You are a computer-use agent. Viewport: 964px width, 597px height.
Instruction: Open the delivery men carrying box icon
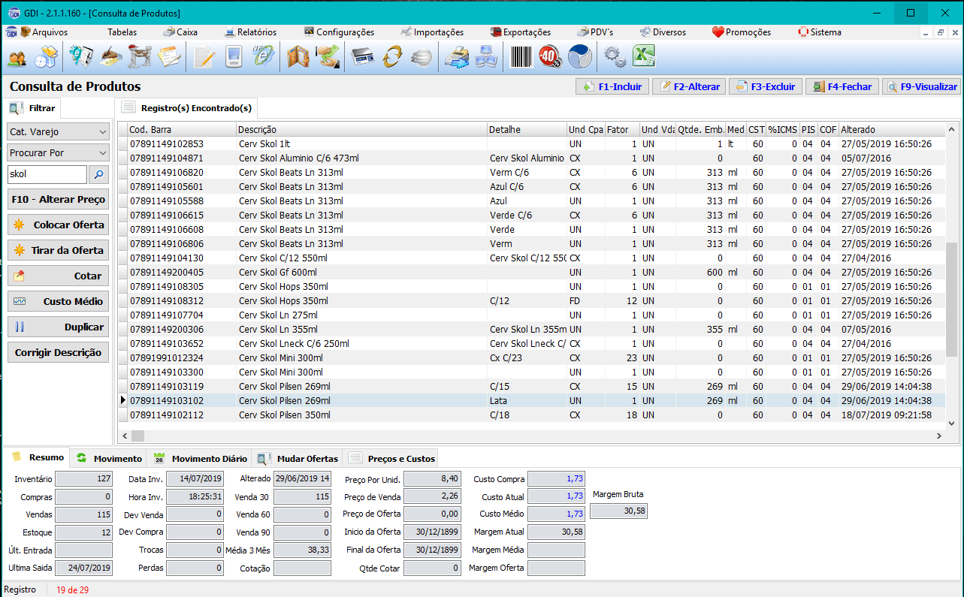pos(140,58)
